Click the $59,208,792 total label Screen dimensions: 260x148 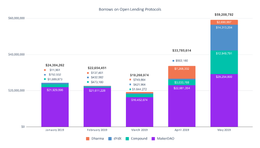coord(224,15)
